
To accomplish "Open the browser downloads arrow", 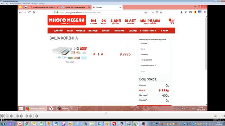I will 181,13.
